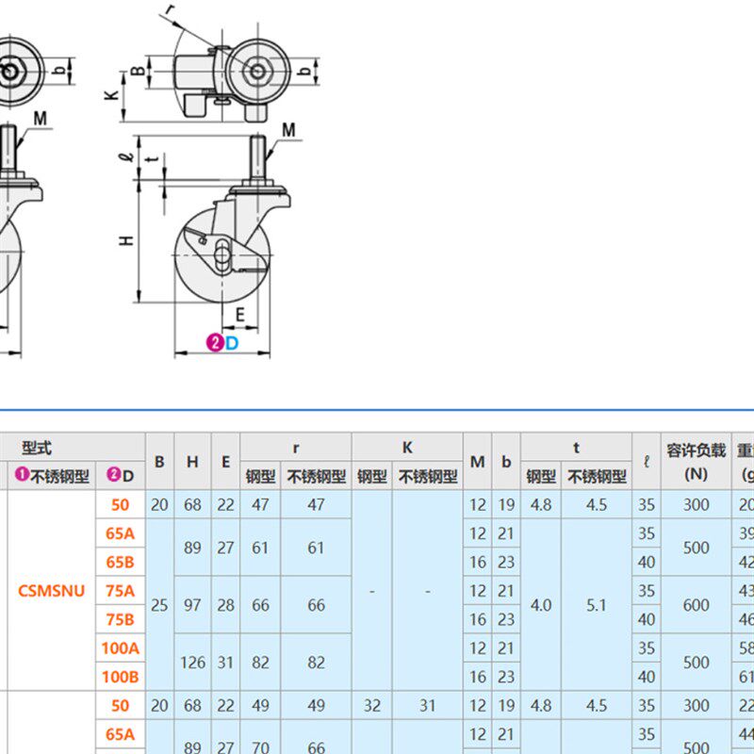
Task: Click the magenta ❷ marker beside D in drawing
Action: [215, 343]
